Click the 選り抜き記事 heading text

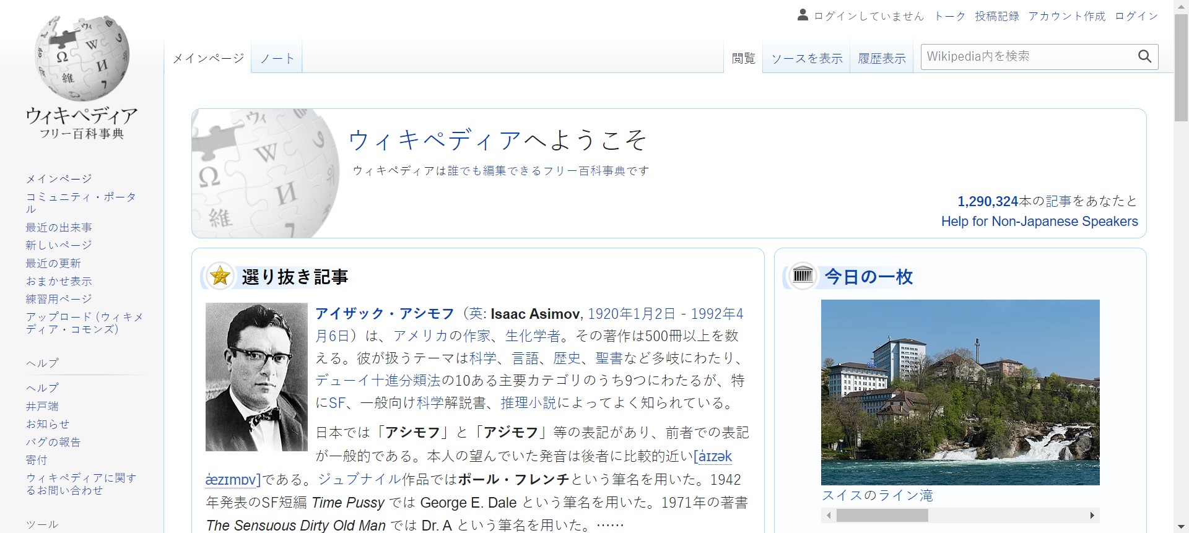[x=295, y=277]
